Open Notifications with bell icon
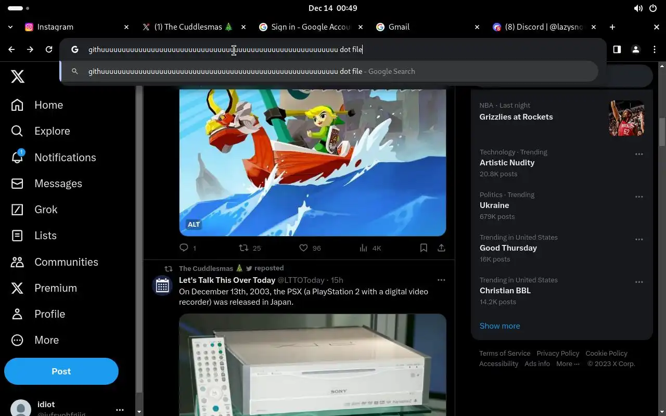The height and width of the screenshot is (416, 666). pyautogui.click(x=54, y=157)
